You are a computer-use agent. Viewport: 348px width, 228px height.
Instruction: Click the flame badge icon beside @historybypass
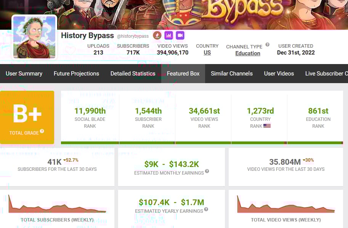157,35
